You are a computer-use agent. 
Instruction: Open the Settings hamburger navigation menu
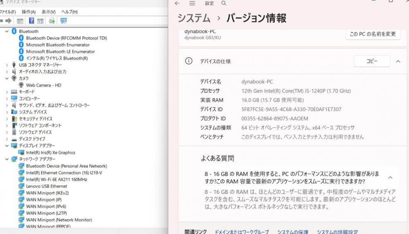pyautogui.click(x=192, y=3)
